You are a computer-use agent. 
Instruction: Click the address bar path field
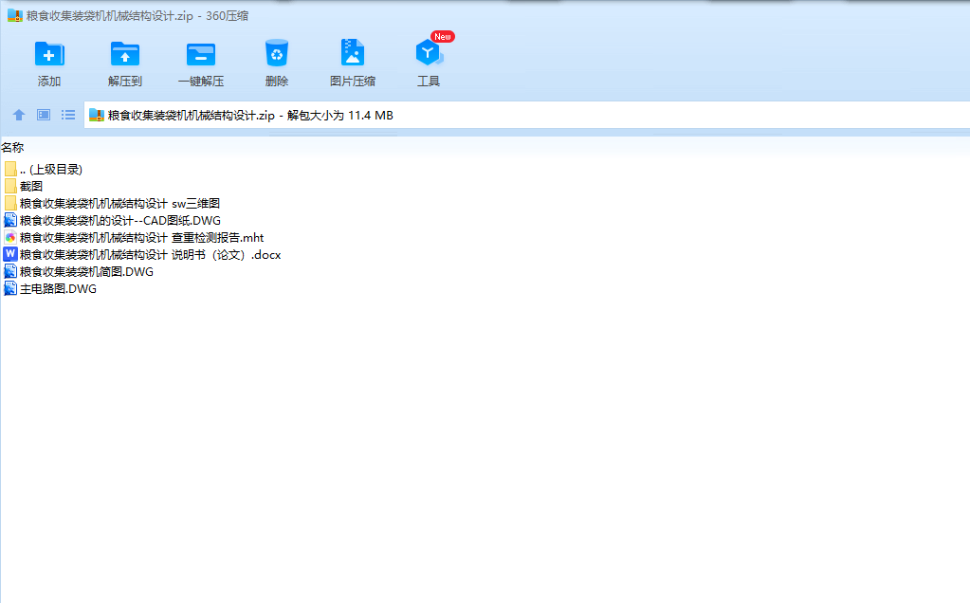click(x=526, y=115)
